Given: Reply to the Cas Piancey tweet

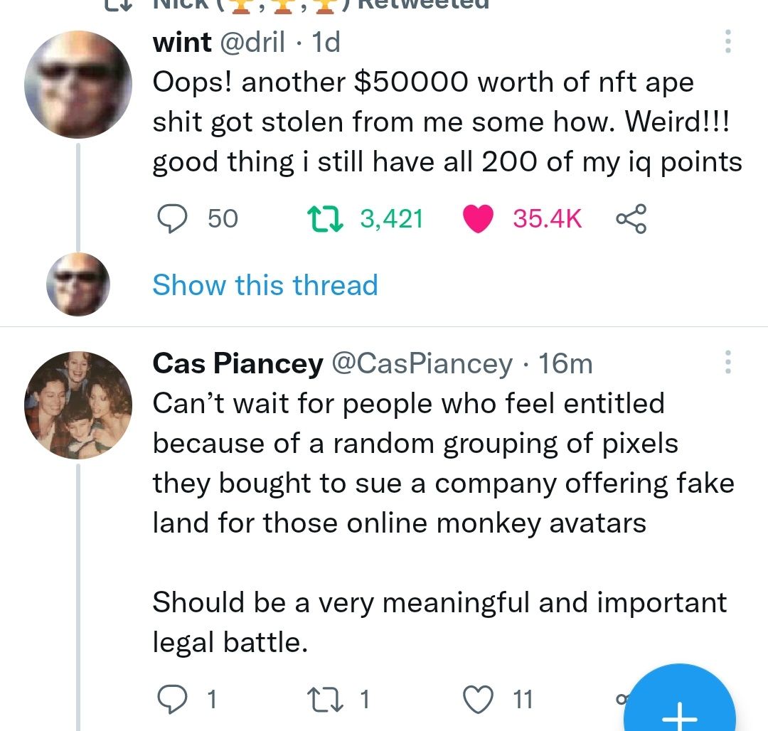Looking at the screenshot, I should [171, 700].
